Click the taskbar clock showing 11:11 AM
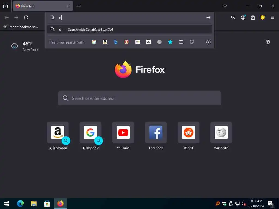The width and height of the screenshot is (279, 209). click(256, 204)
